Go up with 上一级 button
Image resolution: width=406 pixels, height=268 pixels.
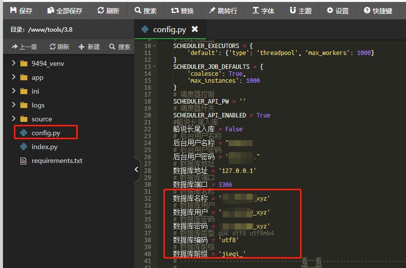click(x=24, y=47)
